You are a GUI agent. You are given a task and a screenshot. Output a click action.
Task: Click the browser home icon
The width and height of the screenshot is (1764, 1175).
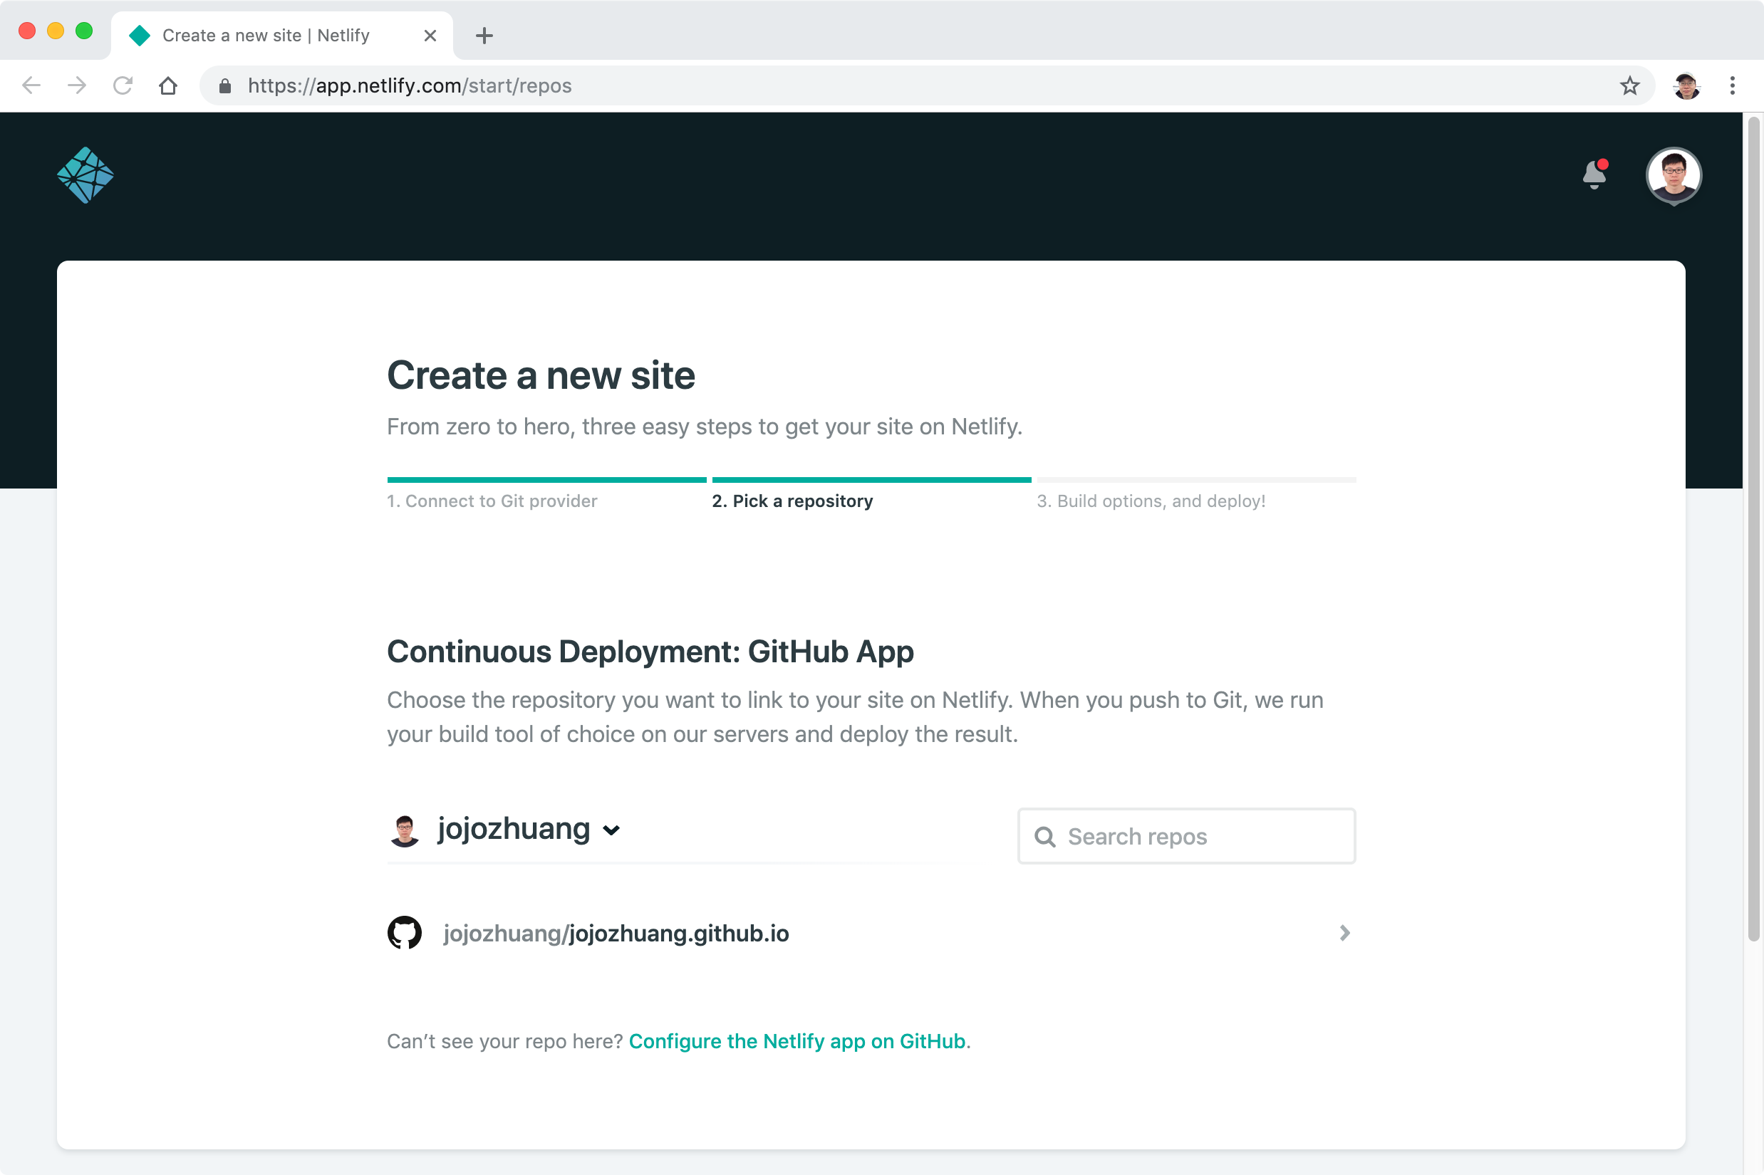[168, 85]
